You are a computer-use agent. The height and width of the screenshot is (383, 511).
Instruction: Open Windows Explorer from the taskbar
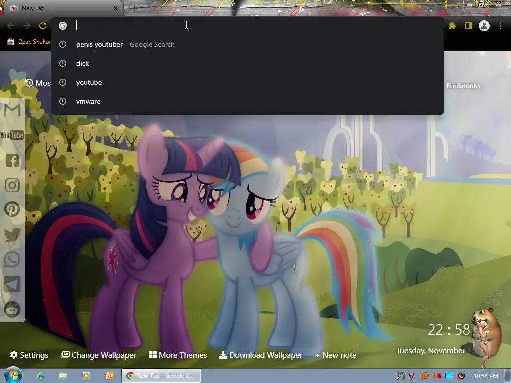click(x=63, y=376)
